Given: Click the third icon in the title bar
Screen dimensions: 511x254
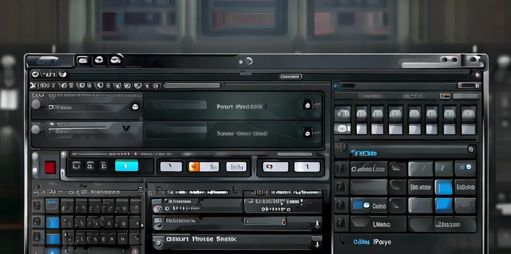Looking at the screenshot, I should click(x=116, y=60).
